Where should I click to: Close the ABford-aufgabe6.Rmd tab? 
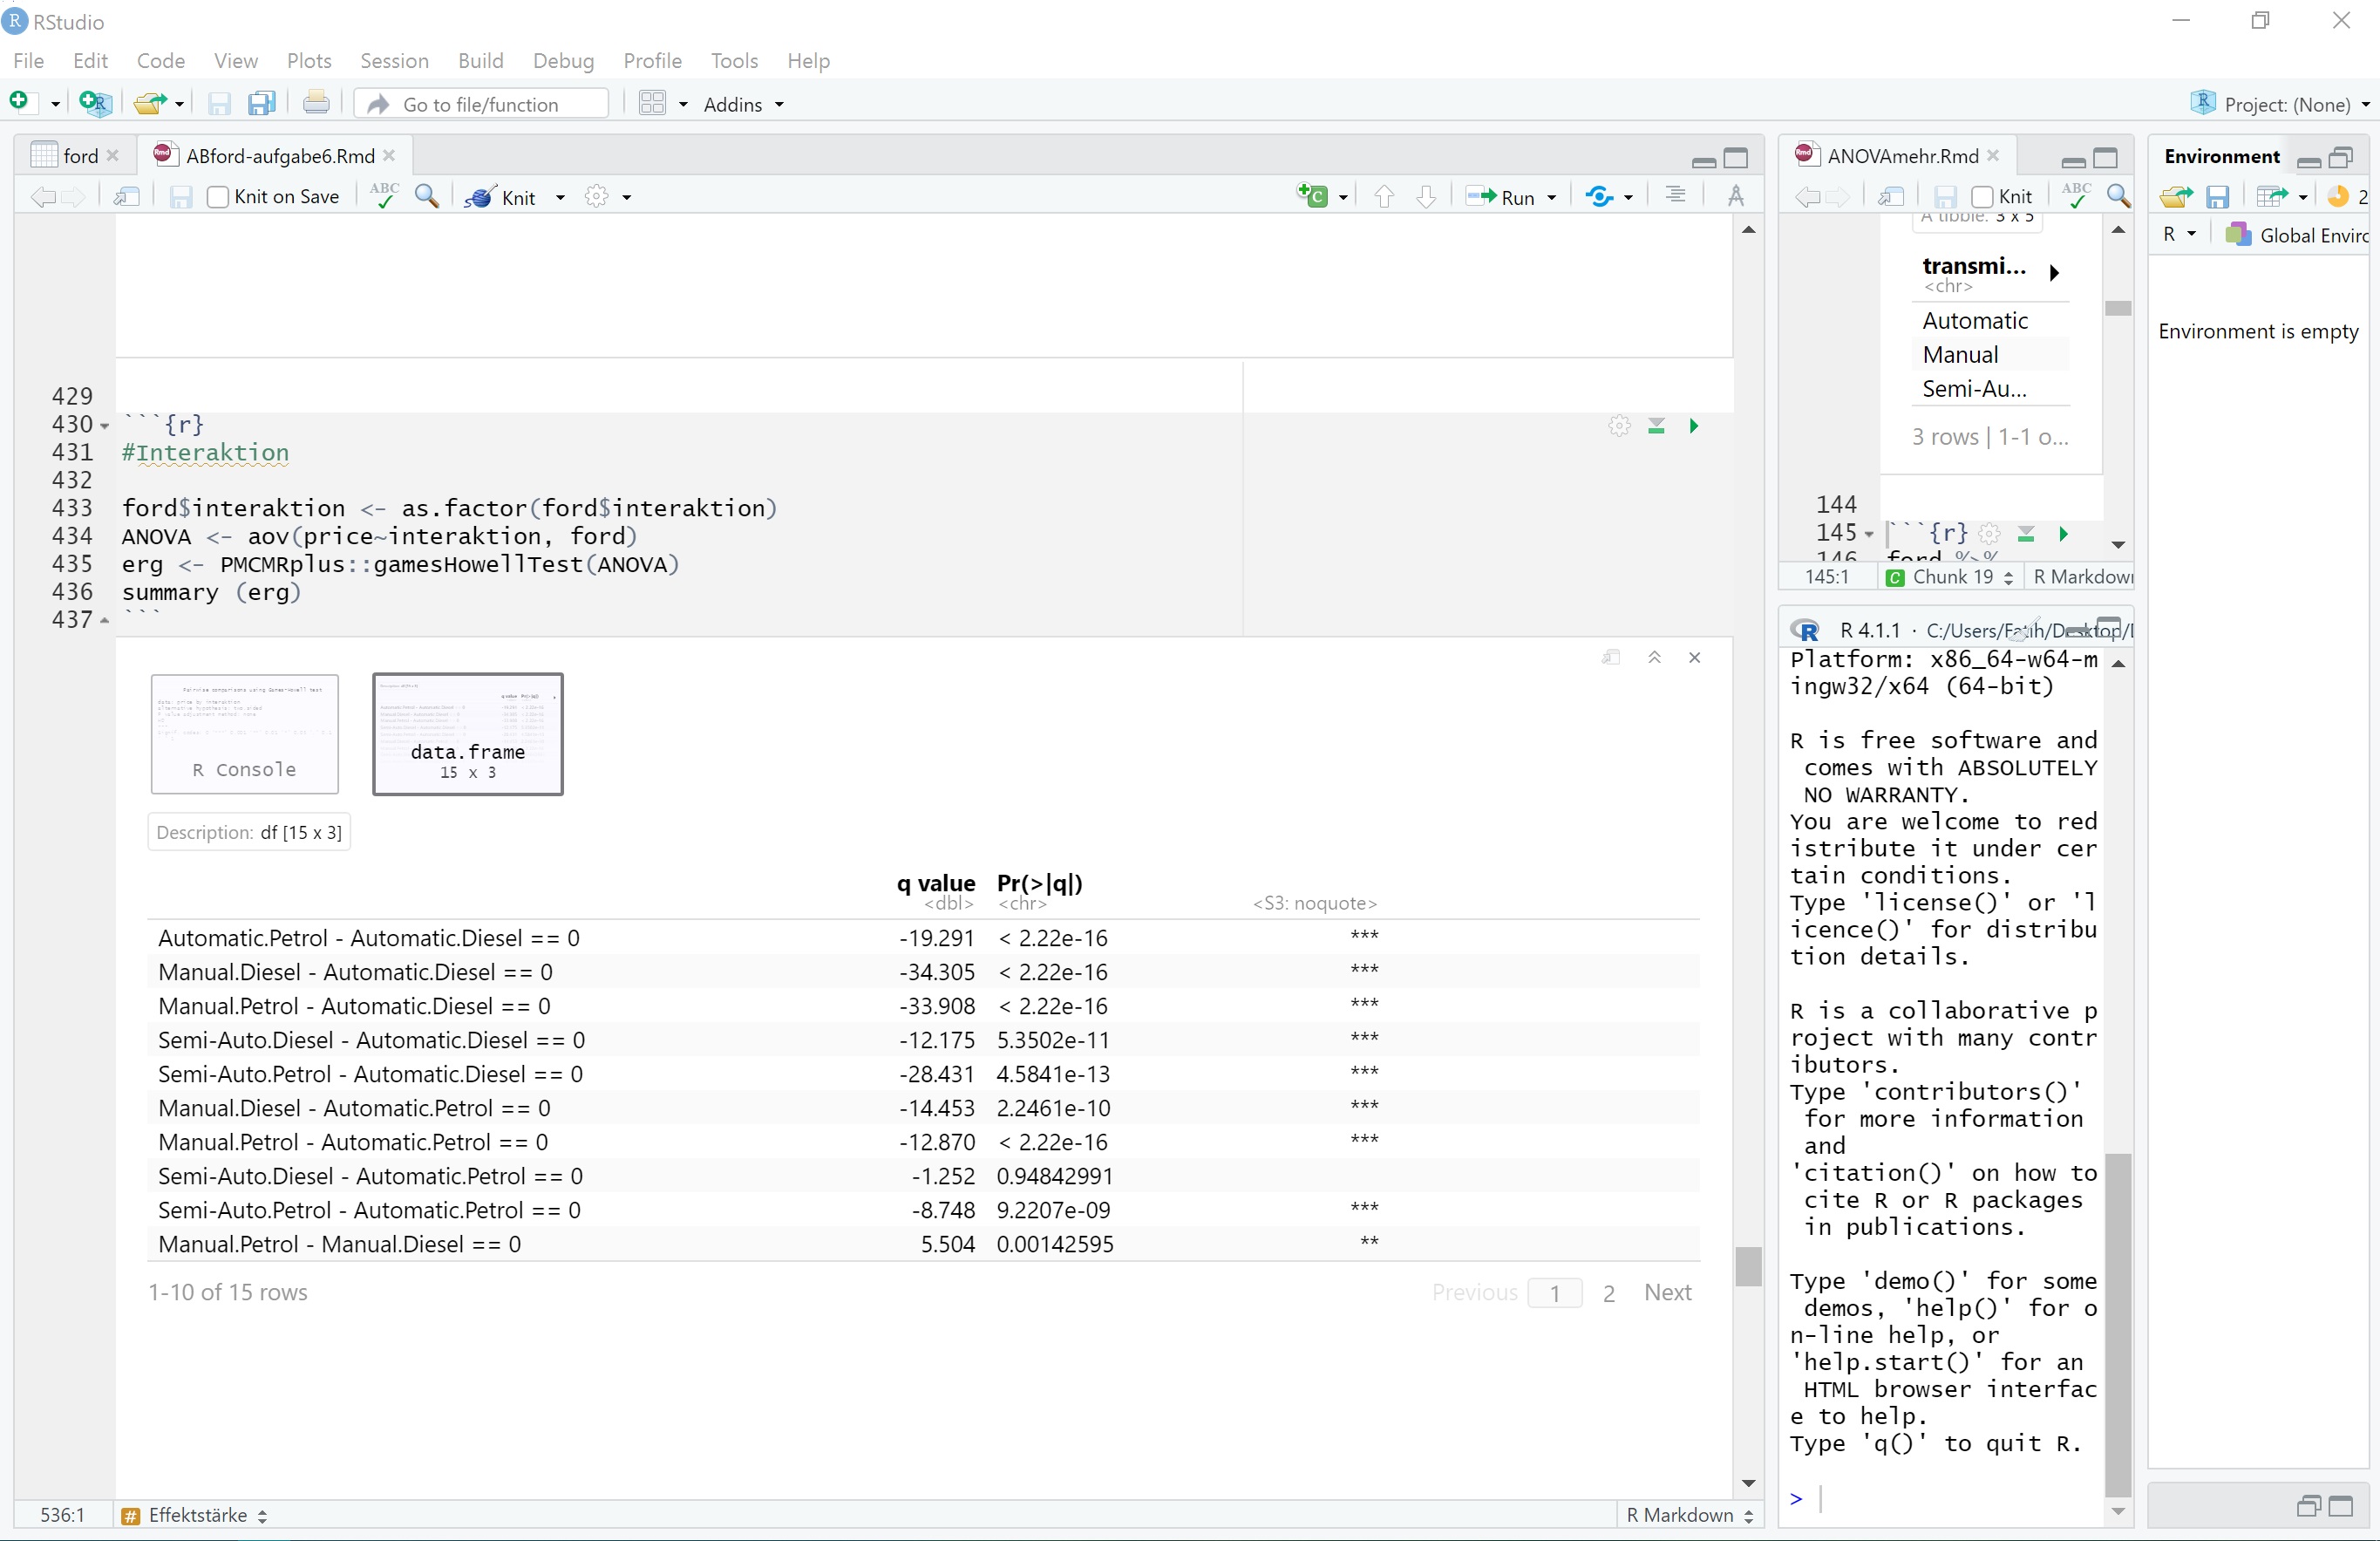pyautogui.click(x=390, y=155)
